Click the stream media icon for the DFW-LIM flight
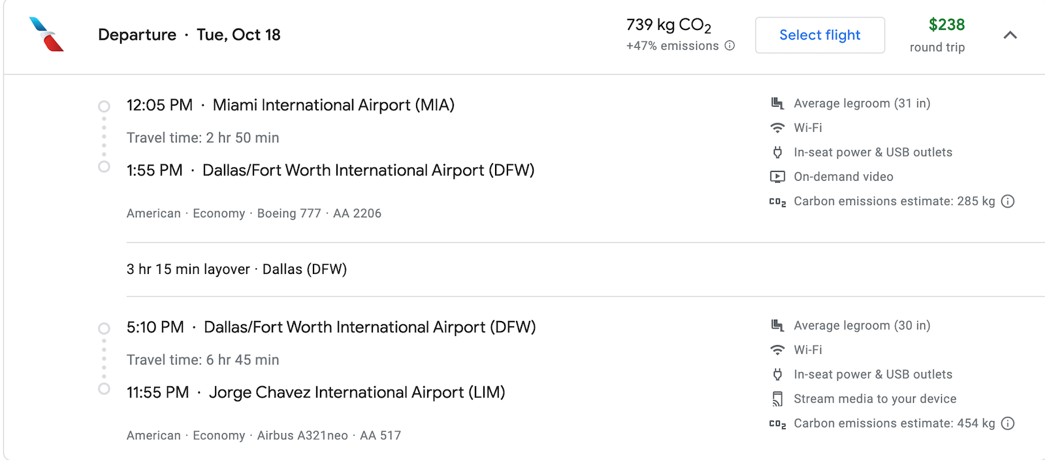This screenshot has height=460, width=1045. [x=777, y=398]
